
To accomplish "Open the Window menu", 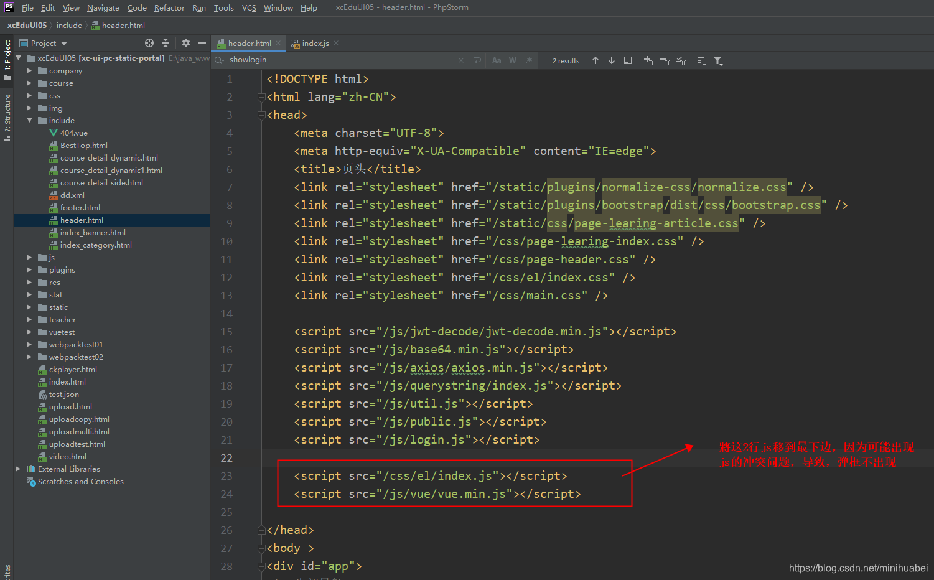I will pos(278,7).
